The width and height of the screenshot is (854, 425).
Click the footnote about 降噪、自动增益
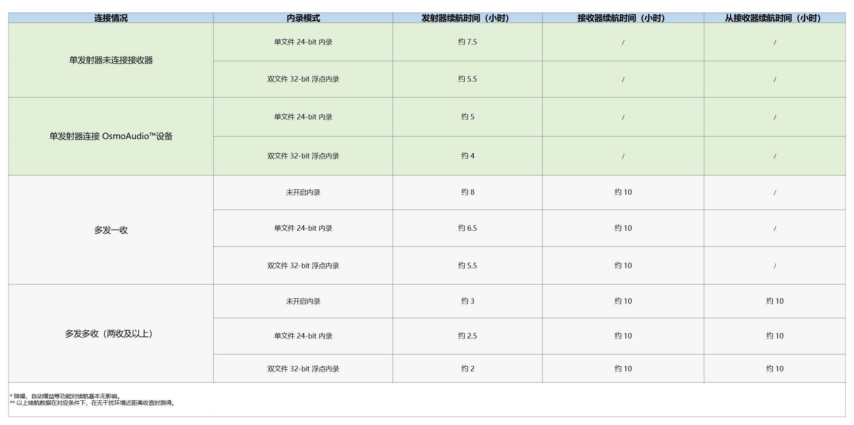pos(66,396)
